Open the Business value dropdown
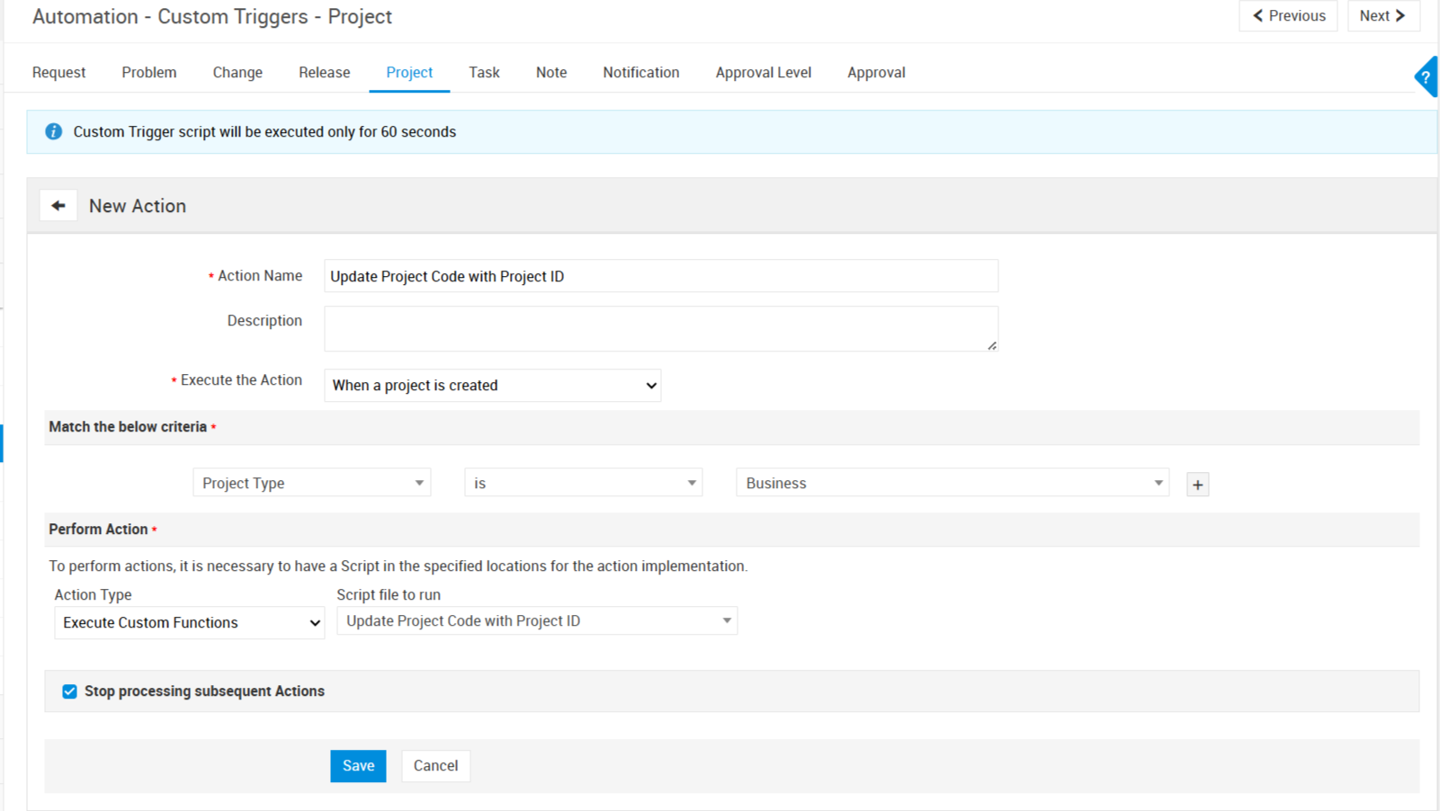 click(952, 483)
